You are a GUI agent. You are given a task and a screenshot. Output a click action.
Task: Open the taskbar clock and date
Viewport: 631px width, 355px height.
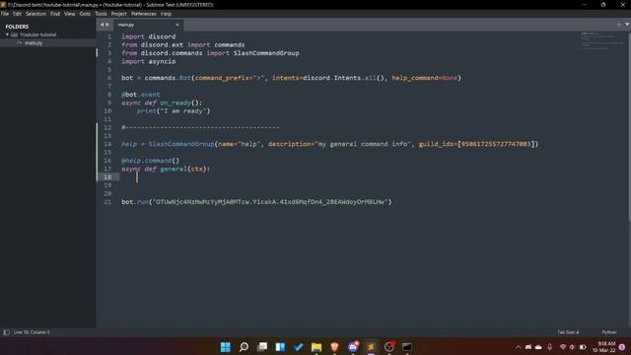[x=605, y=347]
